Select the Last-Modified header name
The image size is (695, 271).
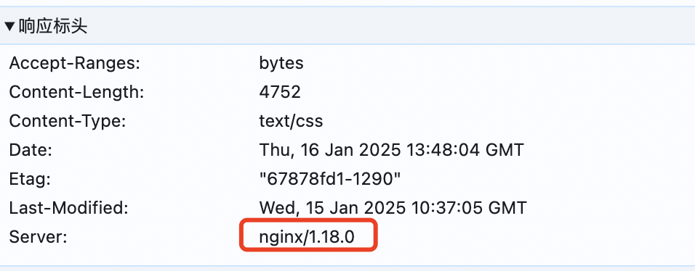pyautogui.click(x=69, y=208)
